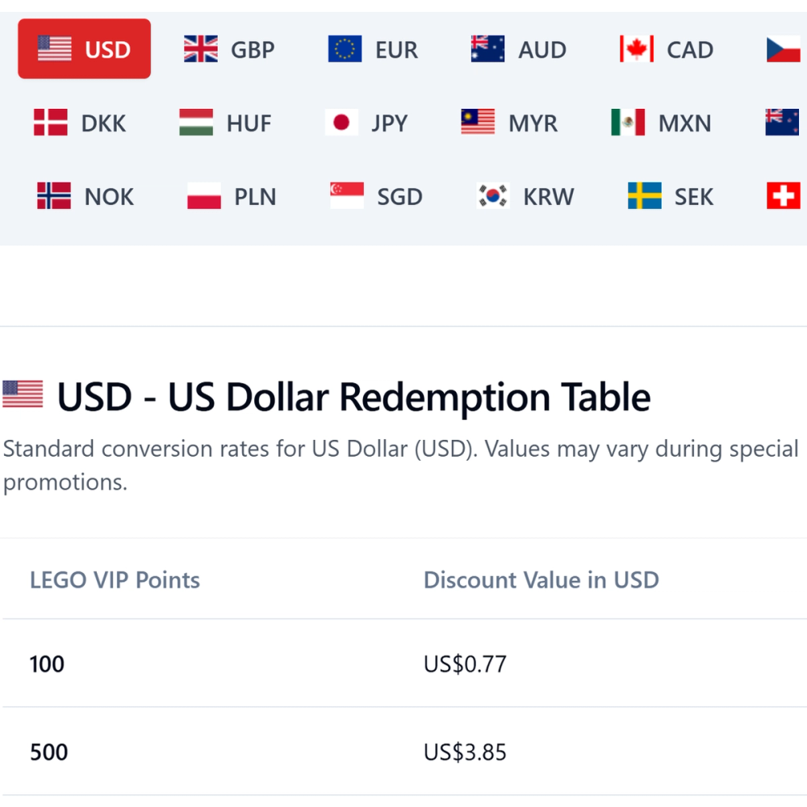Click the LEGO VIP Points column header
Image resolution: width=807 pixels, height=807 pixels.
115,579
